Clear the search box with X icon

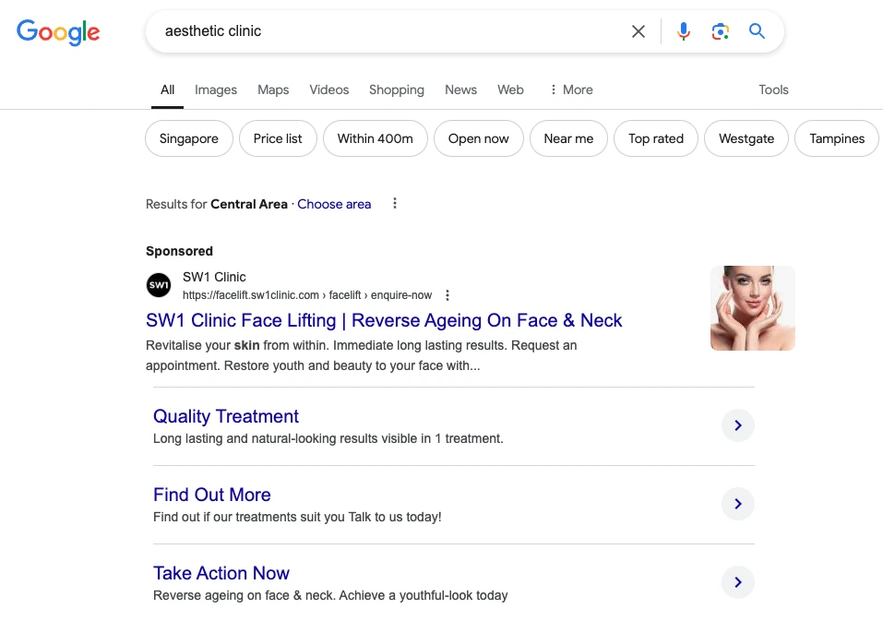tap(638, 31)
